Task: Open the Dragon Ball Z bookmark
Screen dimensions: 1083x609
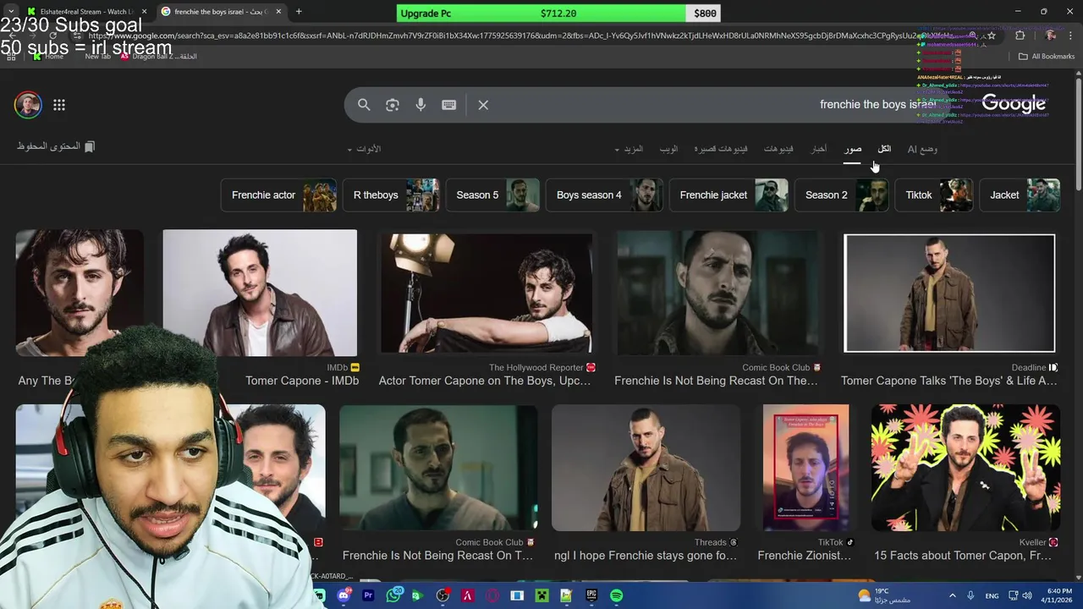Action: 158,57
